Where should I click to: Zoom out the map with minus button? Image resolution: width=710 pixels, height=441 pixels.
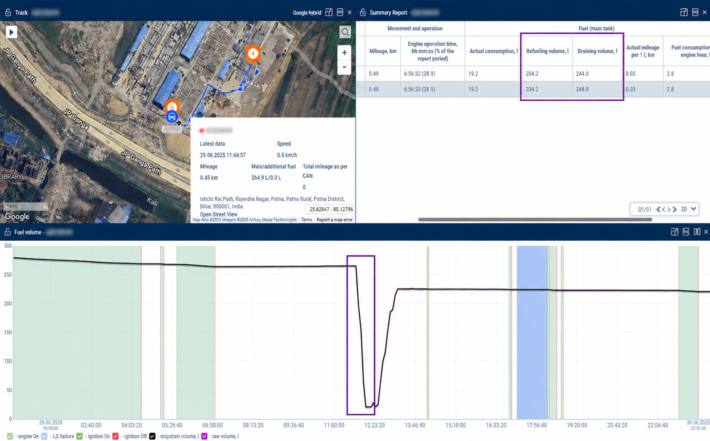(344, 67)
